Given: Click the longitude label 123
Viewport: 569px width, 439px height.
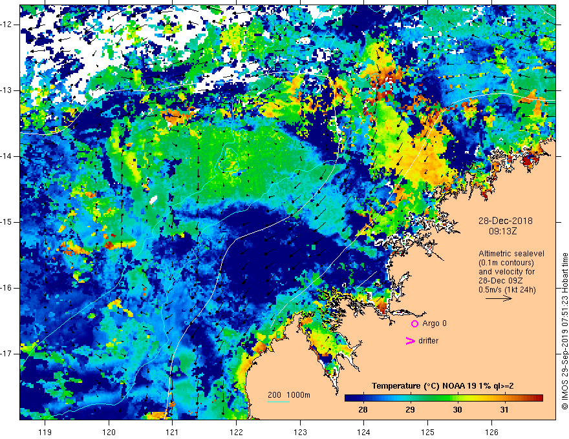Looking at the screenshot, I should 300,432.
